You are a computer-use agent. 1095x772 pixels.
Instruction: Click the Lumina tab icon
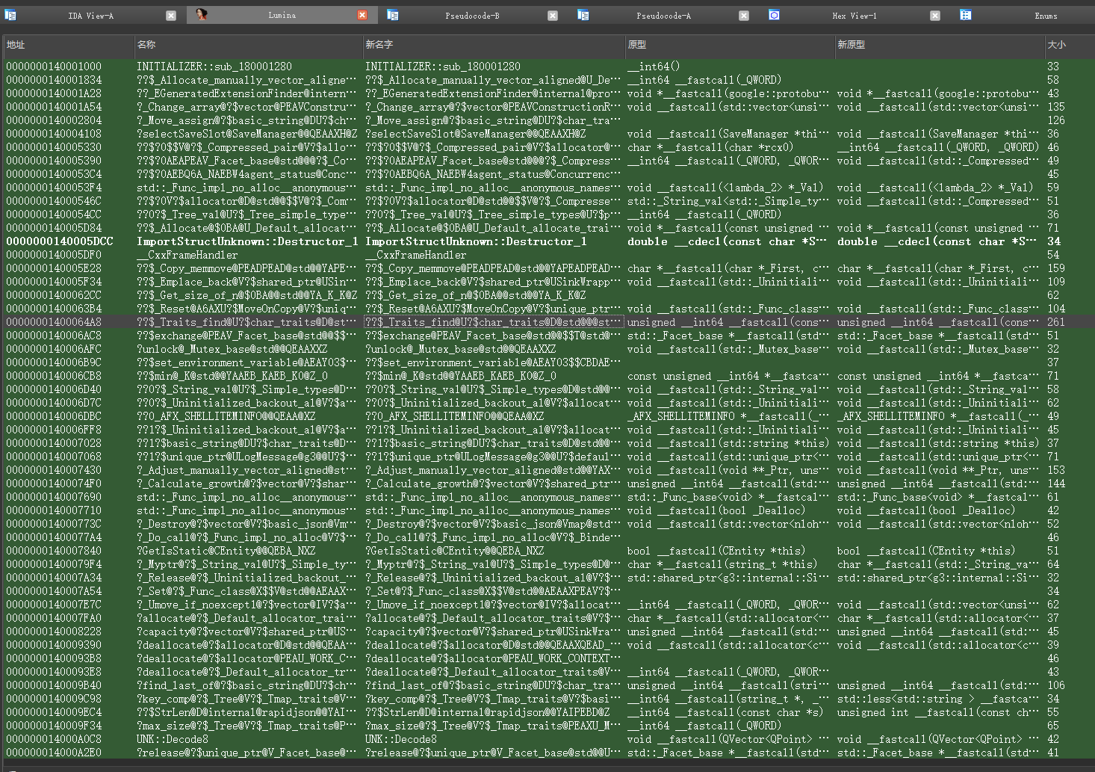pyautogui.click(x=201, y=15)
